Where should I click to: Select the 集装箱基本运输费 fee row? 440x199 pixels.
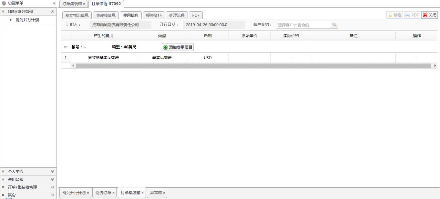pyautogui.click(x=103, y=58)
